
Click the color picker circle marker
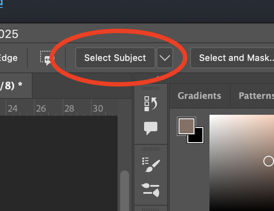point(268,161)
